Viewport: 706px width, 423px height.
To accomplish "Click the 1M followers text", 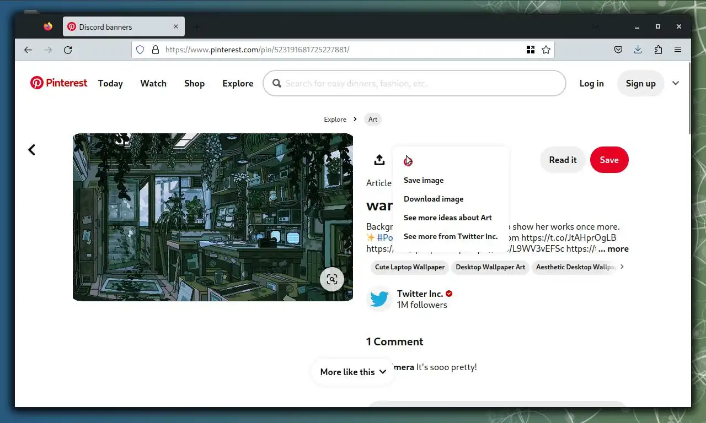I will click(422, 305).
